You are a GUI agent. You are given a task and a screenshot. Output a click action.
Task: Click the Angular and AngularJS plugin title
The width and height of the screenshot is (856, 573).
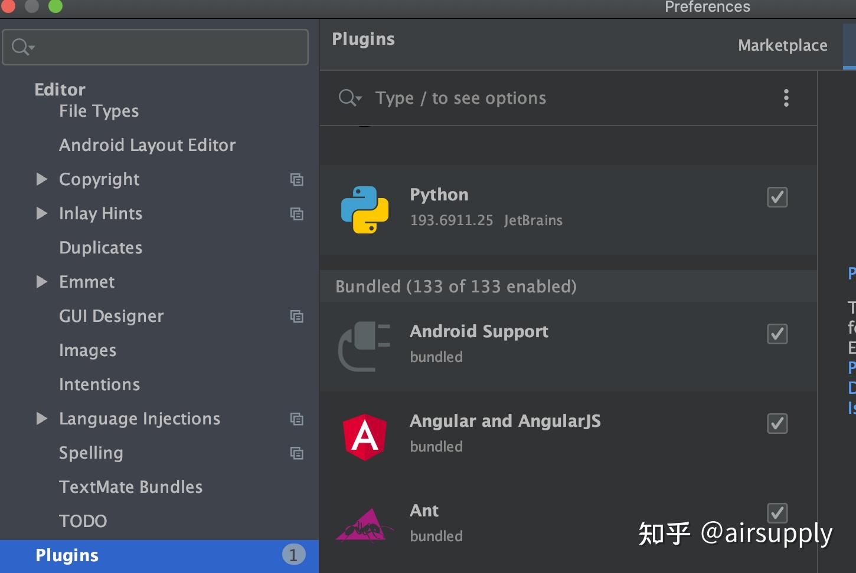(x=505, y=421)
